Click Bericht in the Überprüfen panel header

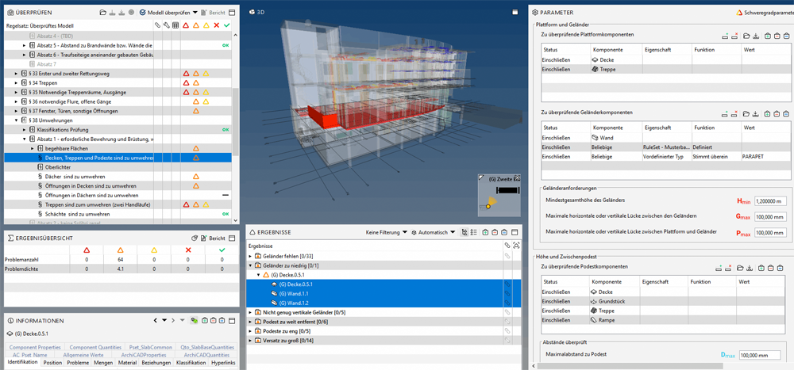pyautogui.click(x=212, y=13)
